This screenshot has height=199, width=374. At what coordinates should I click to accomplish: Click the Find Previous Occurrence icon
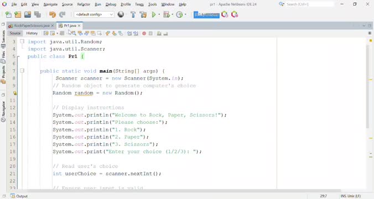(80, 33)
